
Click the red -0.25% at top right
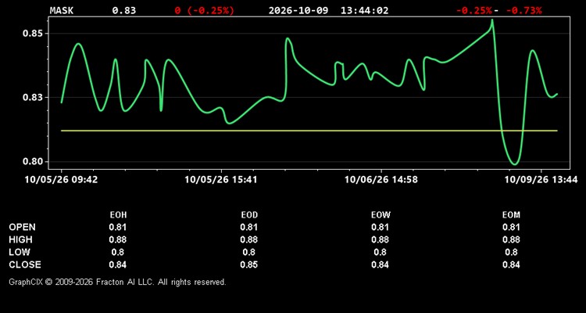[474, 10]
